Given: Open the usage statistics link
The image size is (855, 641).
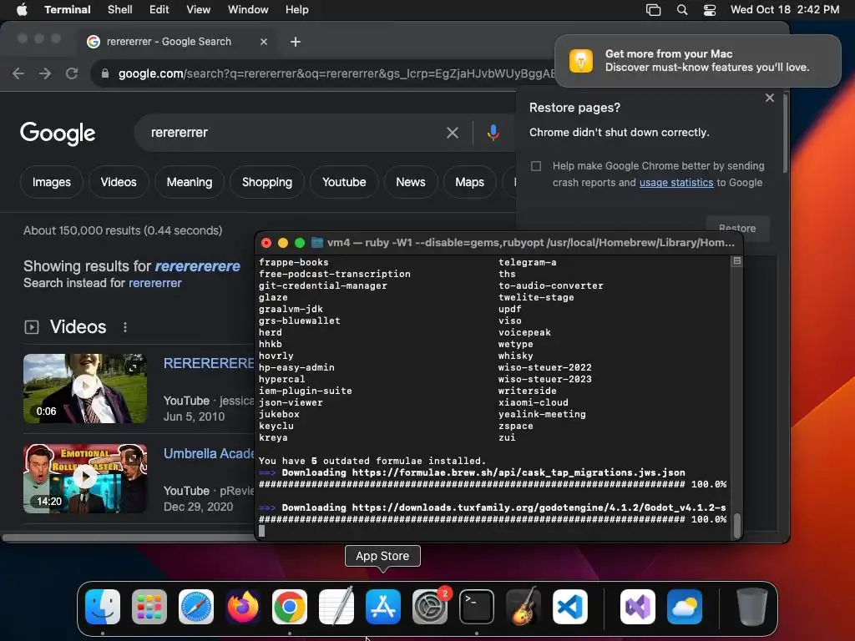Looking at the screenshot, I should click(x=676, y=183).
